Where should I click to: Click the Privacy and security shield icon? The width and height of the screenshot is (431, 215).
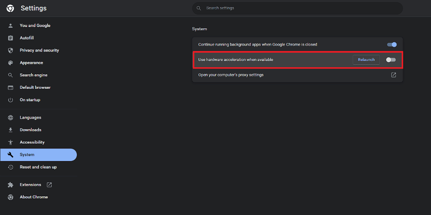tap(10, 50)
